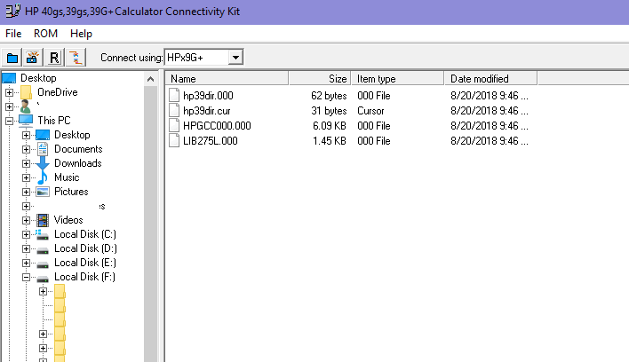Collapse the This PC tree node
The image size is (629, 362).
tap(9, 121)
